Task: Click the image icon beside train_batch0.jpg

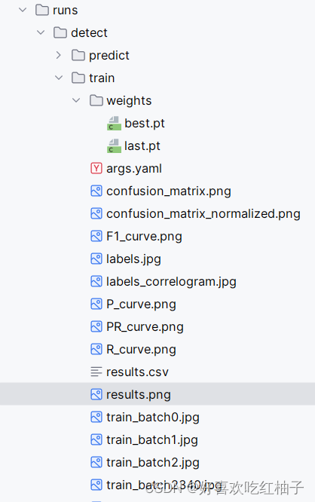Action: point(96,417)
